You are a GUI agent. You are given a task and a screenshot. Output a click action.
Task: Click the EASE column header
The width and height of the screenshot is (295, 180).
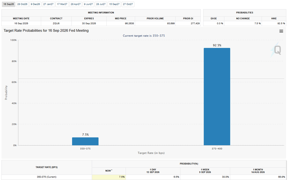[213, 18]
